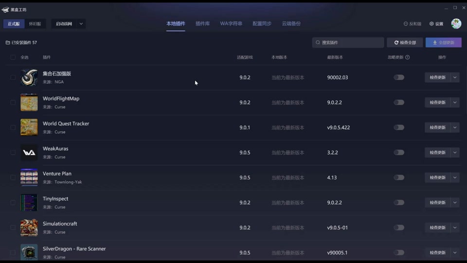Open the 配置同步 tab

[262, 23]
